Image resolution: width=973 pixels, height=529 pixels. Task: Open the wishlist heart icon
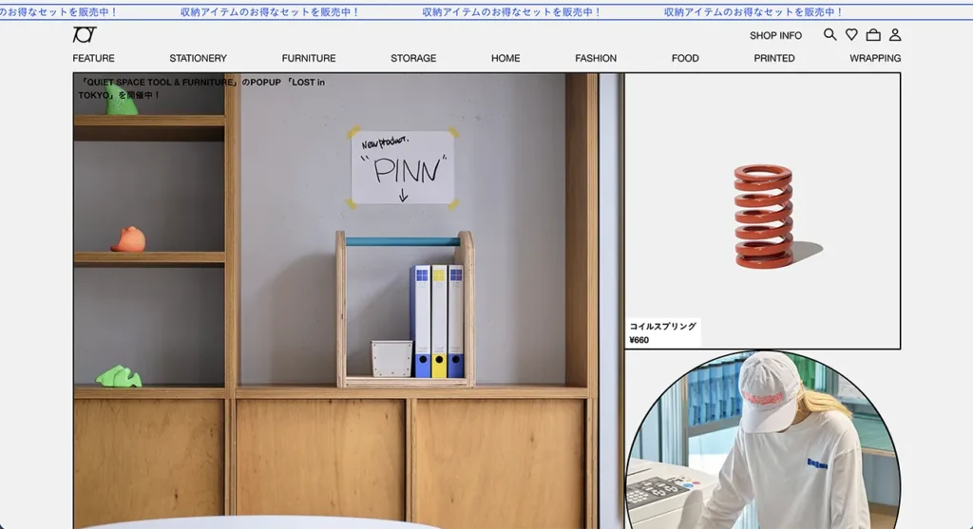click(851, 35)
